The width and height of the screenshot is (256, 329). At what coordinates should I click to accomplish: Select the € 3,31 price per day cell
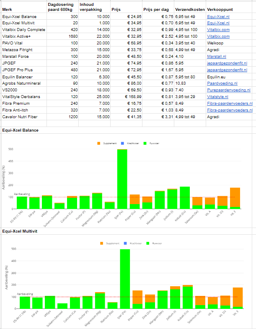tap(158, 117)
